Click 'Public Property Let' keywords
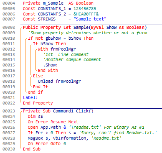Viewport: 162px width, 153px height. click(x=47, y=28)
